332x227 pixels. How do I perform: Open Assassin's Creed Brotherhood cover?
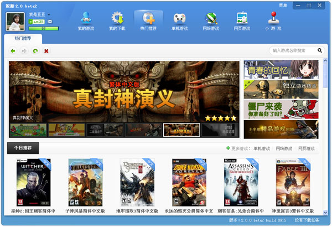241,183
